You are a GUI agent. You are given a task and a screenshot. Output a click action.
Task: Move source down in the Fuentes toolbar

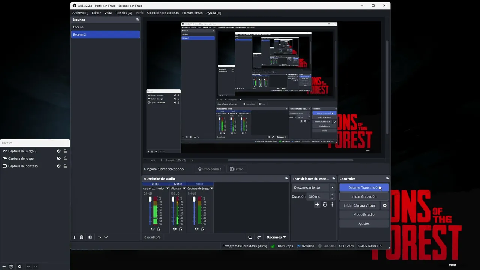click(x=35, y=267)
